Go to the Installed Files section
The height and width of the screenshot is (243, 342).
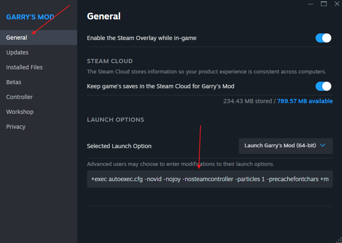point(24,67)
